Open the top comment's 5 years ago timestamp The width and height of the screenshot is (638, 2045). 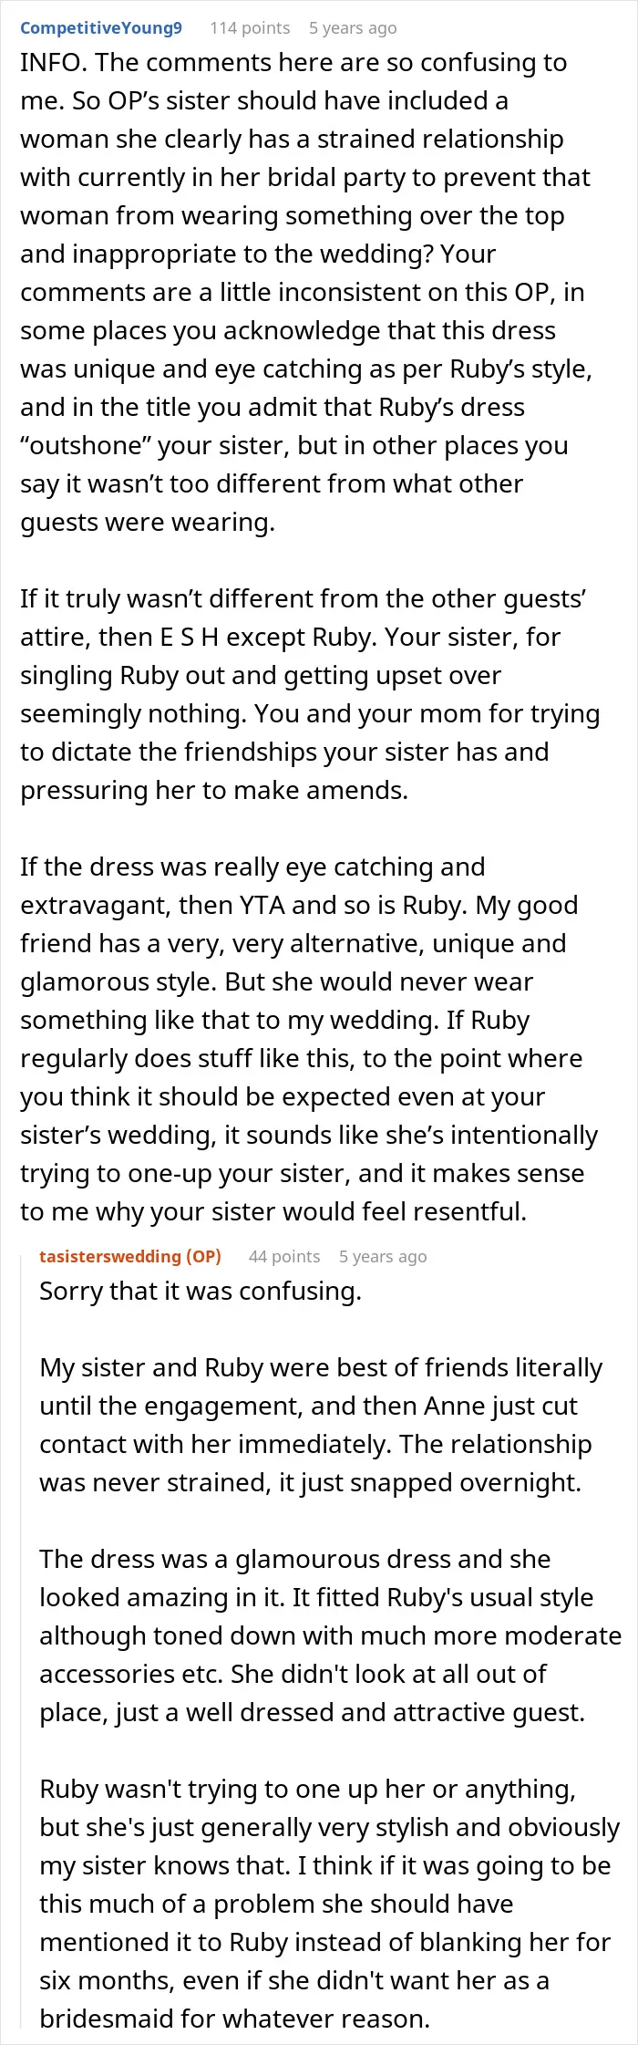click(353, 28)
